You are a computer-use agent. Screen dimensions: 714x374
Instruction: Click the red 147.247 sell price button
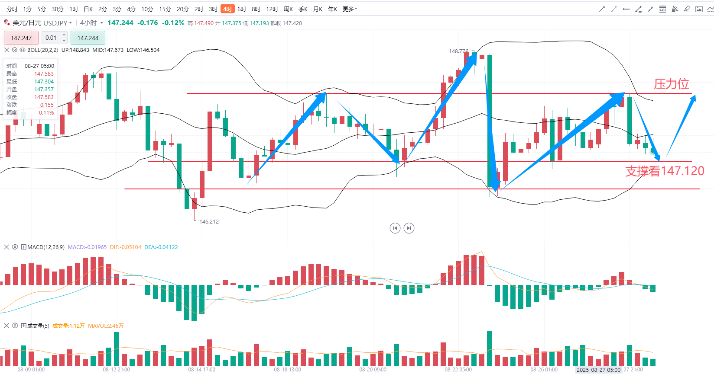[x=21, y=38]
